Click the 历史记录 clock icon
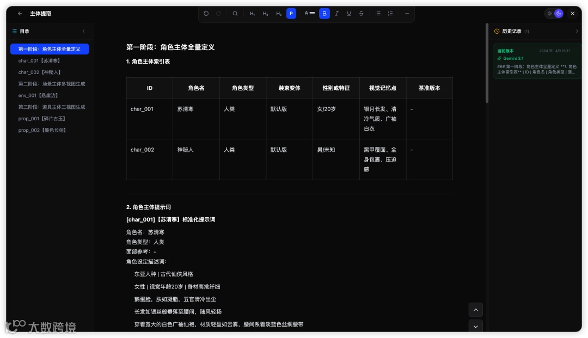The width and height of the screenshot is (588, 338). coord(497,31)
